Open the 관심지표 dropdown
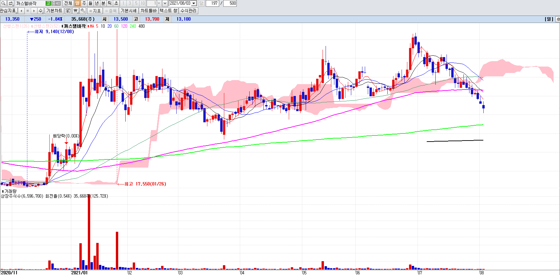Screen dimensions: 560x275 (x=8, y=11)
